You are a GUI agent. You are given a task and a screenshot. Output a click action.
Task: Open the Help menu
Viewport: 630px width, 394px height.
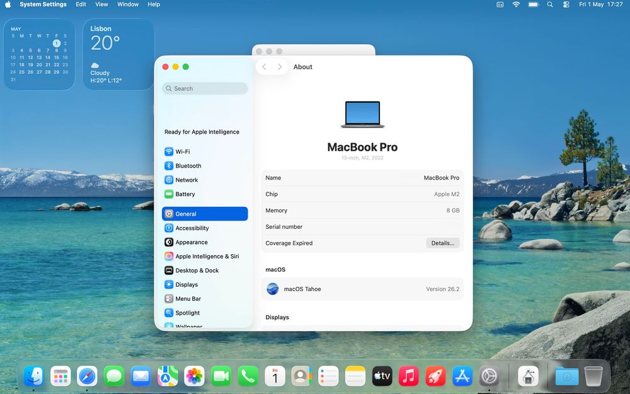pyautogui.click(x=154, y=4)
